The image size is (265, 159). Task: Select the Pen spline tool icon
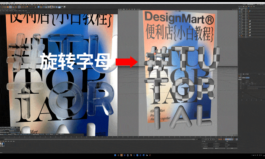(41, 7)
